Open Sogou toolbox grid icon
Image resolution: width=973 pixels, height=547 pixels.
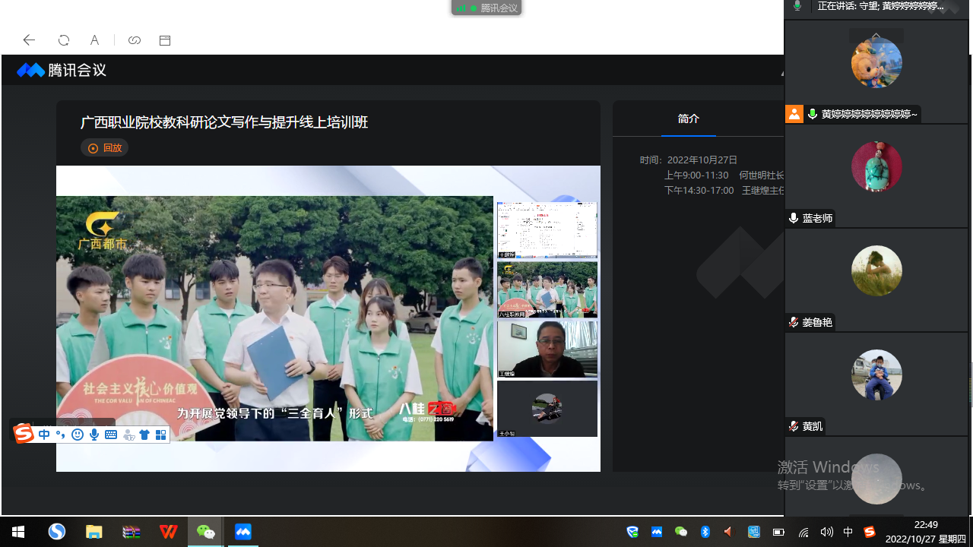click(x=160, y=435)
